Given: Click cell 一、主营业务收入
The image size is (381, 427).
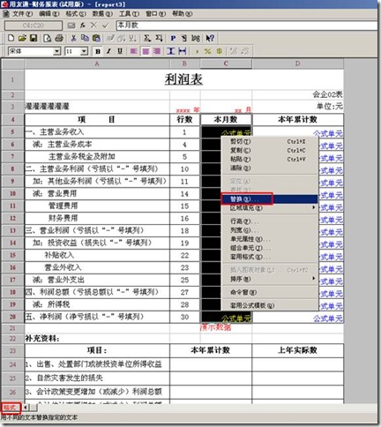Looking at the screenshot, I should [97, 132].
